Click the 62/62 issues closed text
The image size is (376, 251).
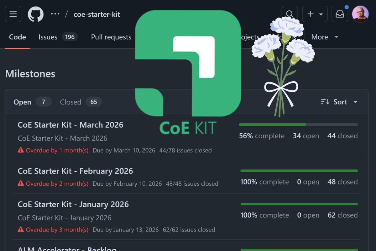(x=189, y=230)
